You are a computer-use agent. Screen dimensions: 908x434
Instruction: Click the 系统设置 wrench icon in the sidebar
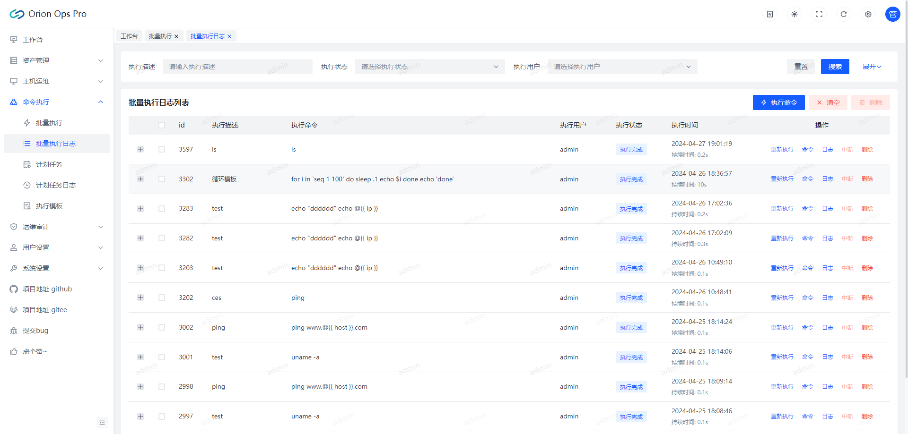pos(14,268)
